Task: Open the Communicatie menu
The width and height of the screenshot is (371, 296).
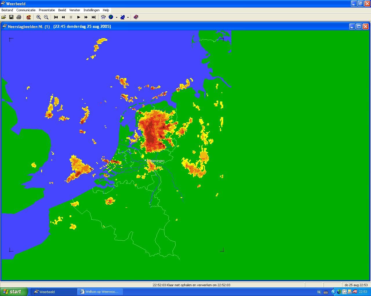Action: (26, 10)
